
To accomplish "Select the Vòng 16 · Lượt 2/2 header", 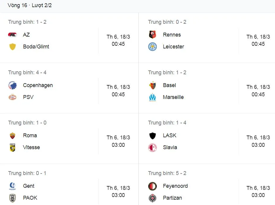I will pos(30,5).
